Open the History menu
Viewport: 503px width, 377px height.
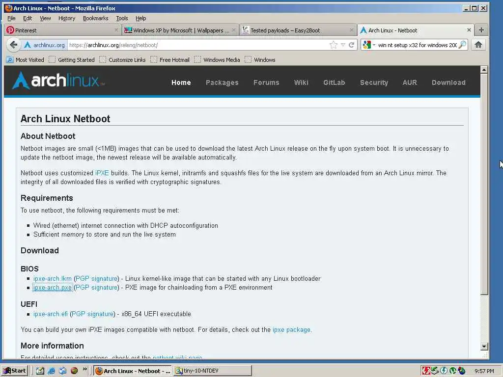67,18
